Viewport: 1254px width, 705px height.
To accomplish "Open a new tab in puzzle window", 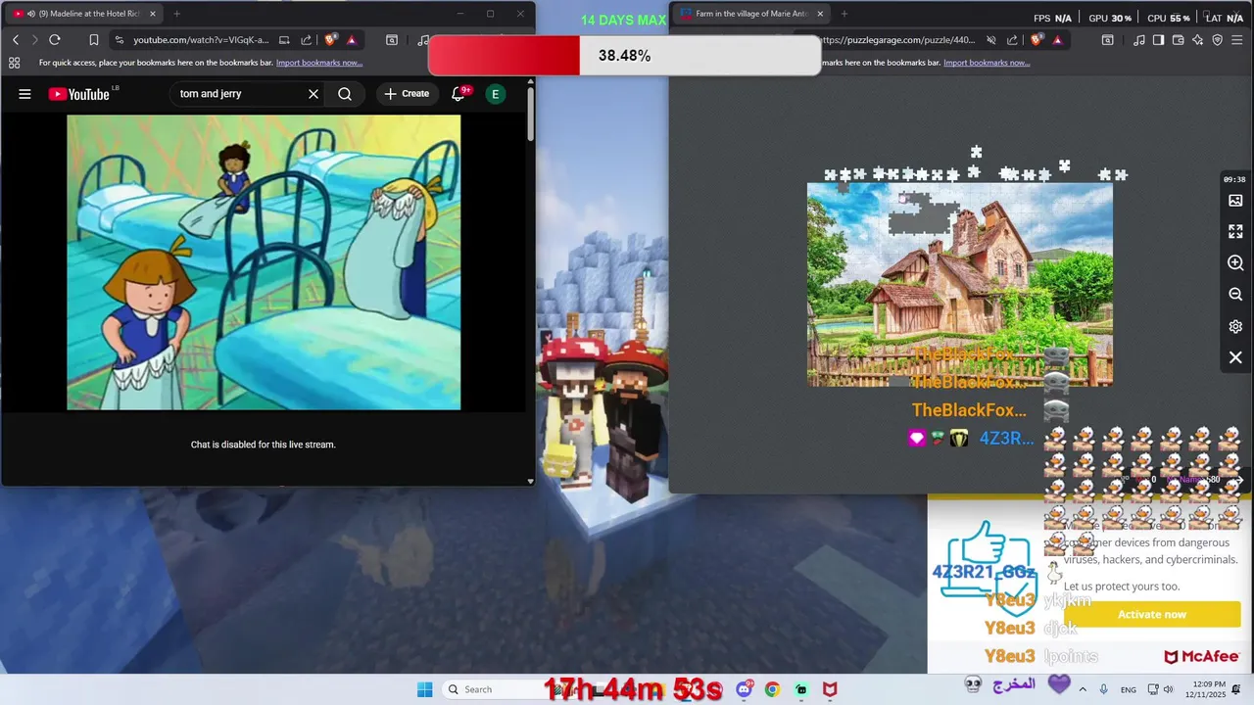I will pos(844,14).
